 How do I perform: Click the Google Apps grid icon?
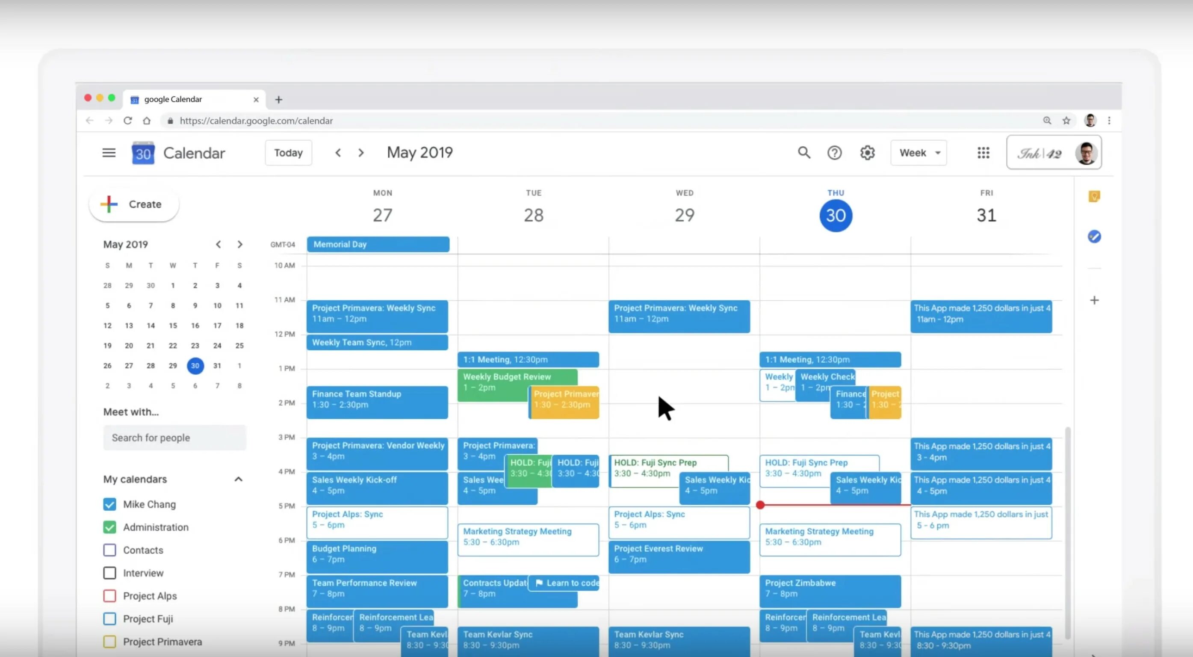click(x=983, y=153)
